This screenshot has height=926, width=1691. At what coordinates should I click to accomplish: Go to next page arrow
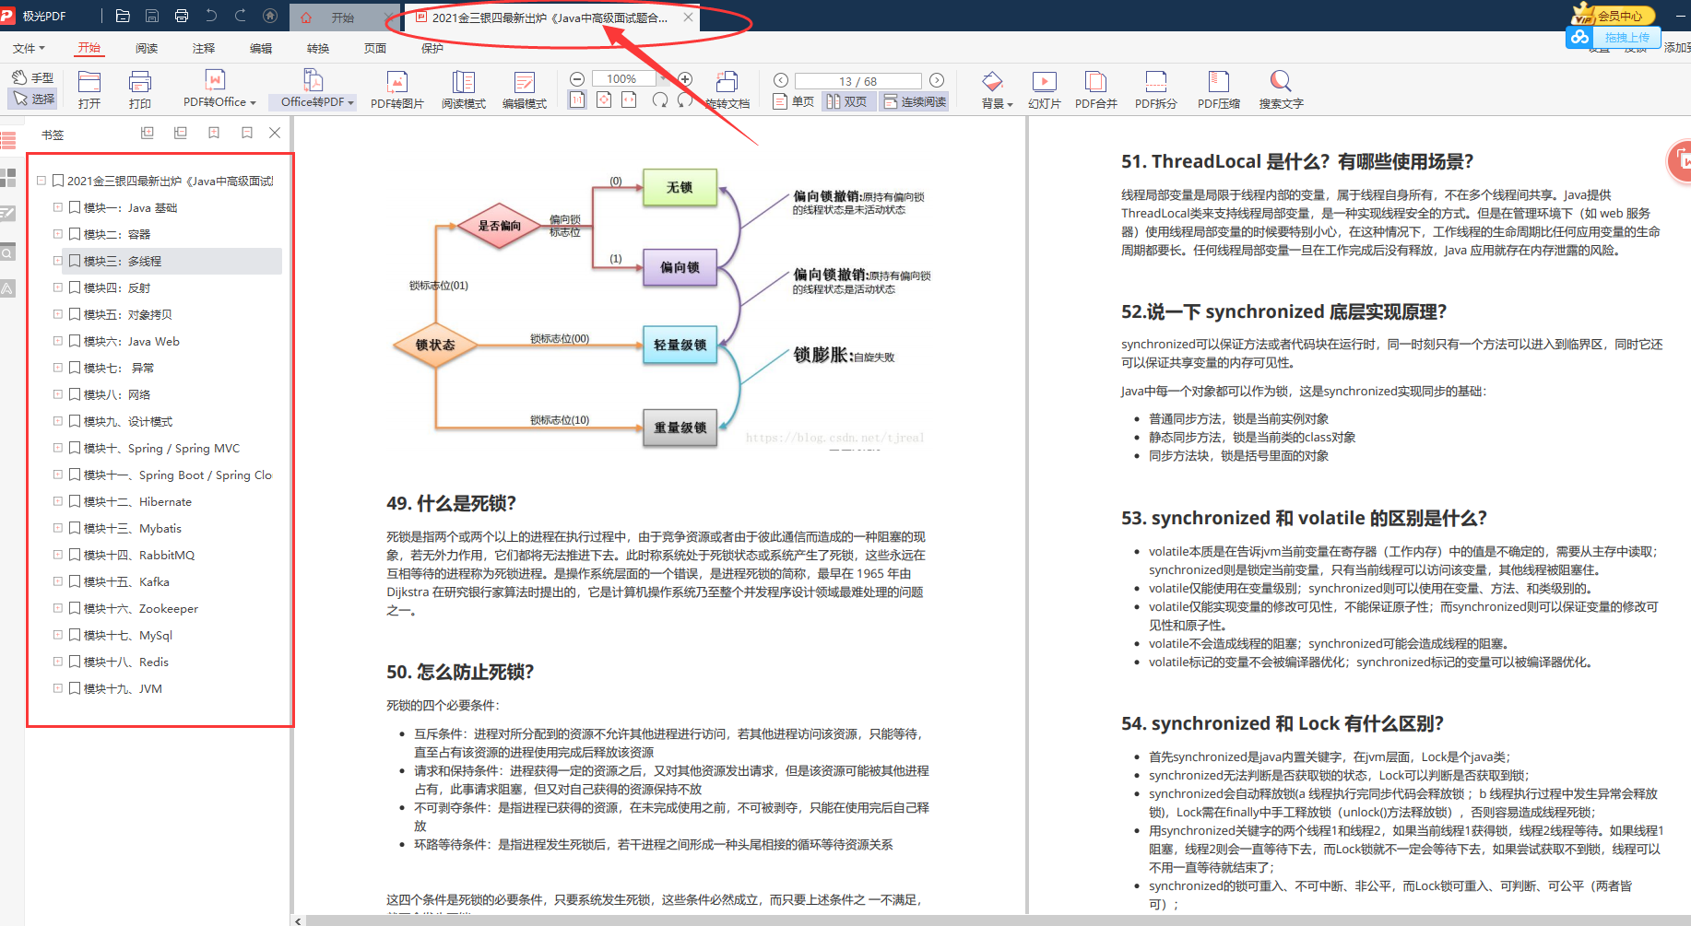coord(937,80)
